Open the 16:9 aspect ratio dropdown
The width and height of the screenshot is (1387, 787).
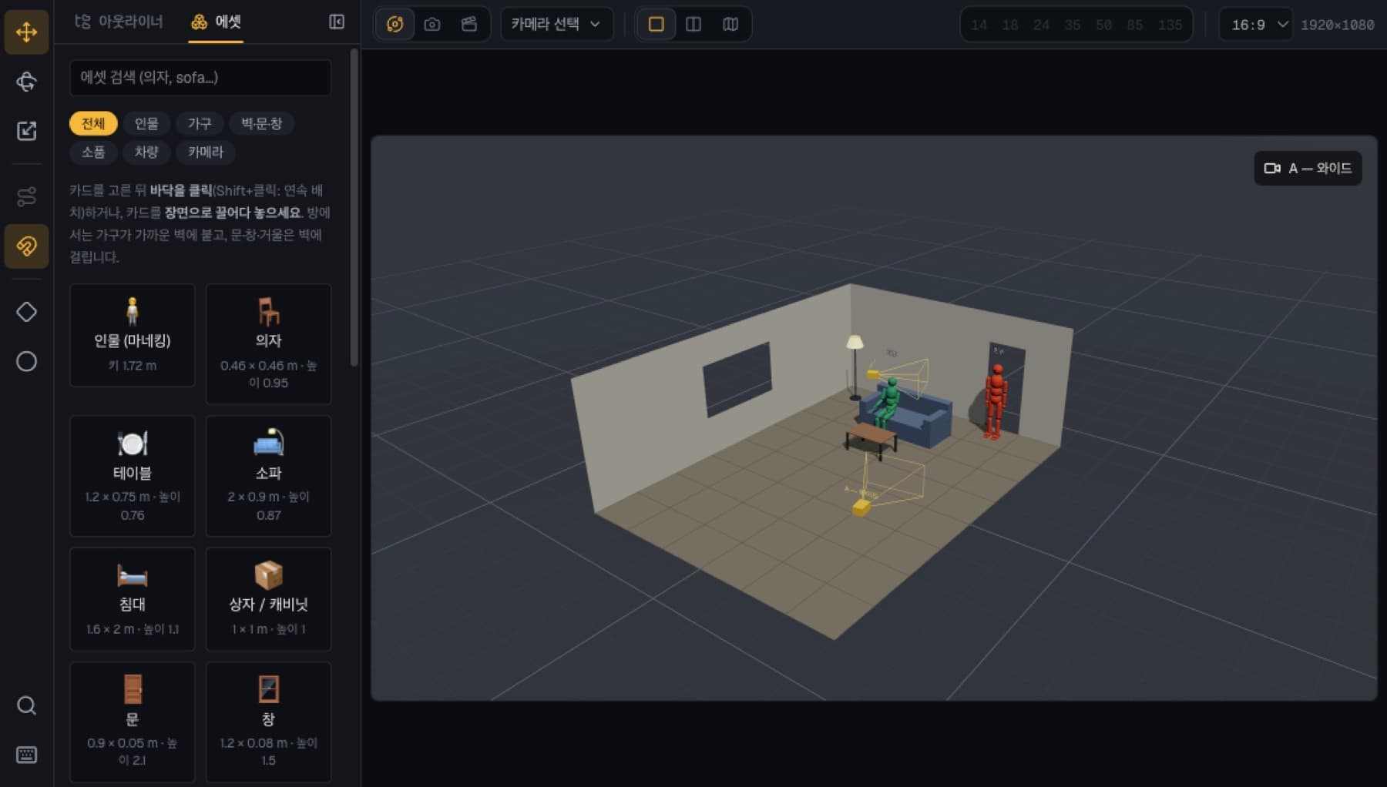[1255, 25]
